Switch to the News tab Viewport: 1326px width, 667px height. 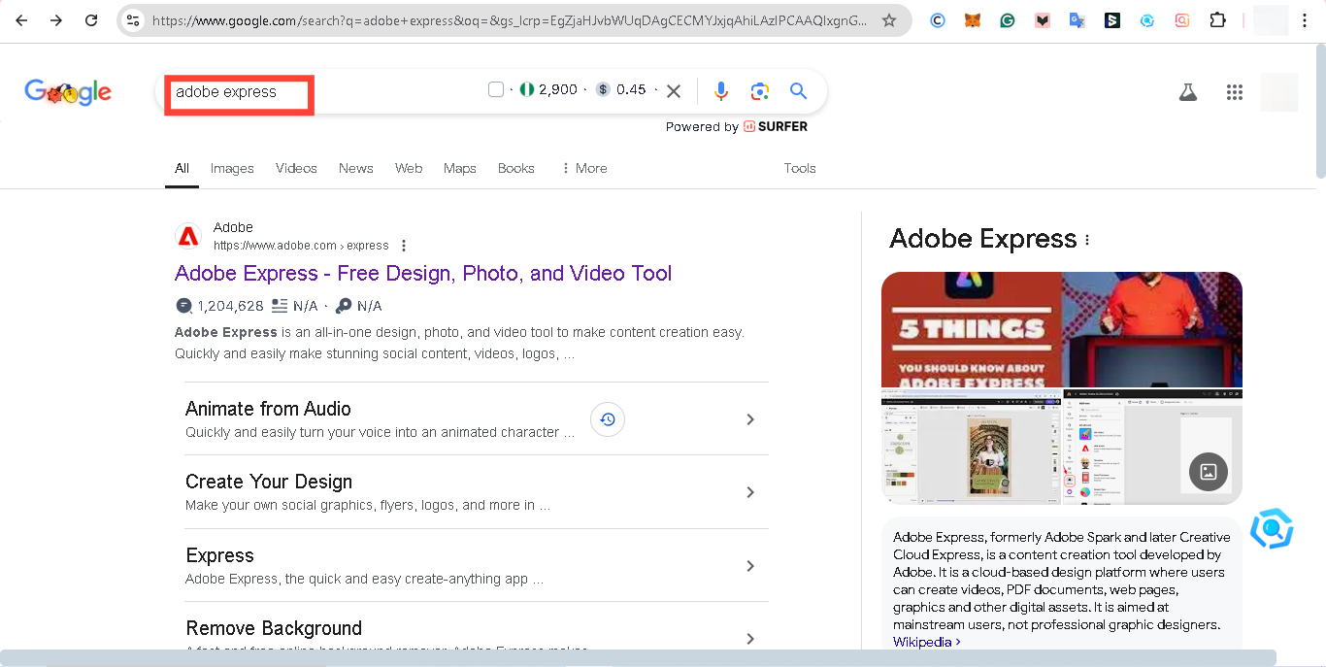click(356, 168)
